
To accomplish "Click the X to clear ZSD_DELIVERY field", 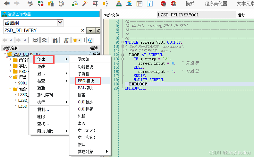I will (x=82, y=30).
